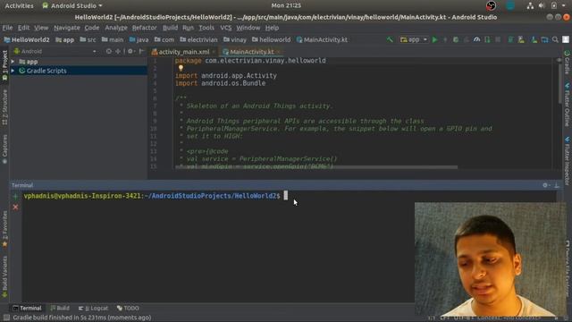Close terminal session with red X icon
Viewport: 572px width, 322px height.
[15, 207]
